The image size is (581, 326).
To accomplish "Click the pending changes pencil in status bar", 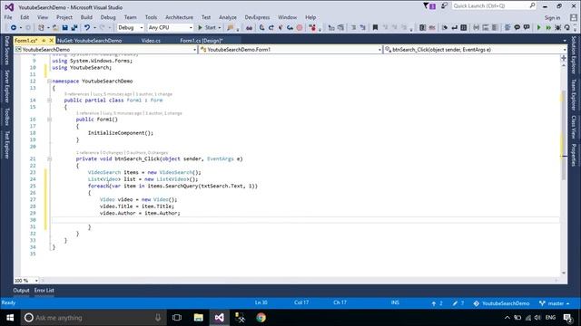I will point(455,303).
